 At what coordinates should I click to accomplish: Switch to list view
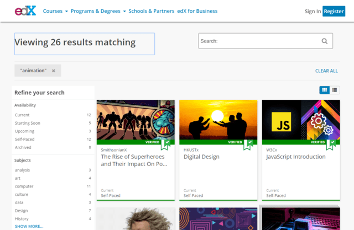tap(335, 90)
